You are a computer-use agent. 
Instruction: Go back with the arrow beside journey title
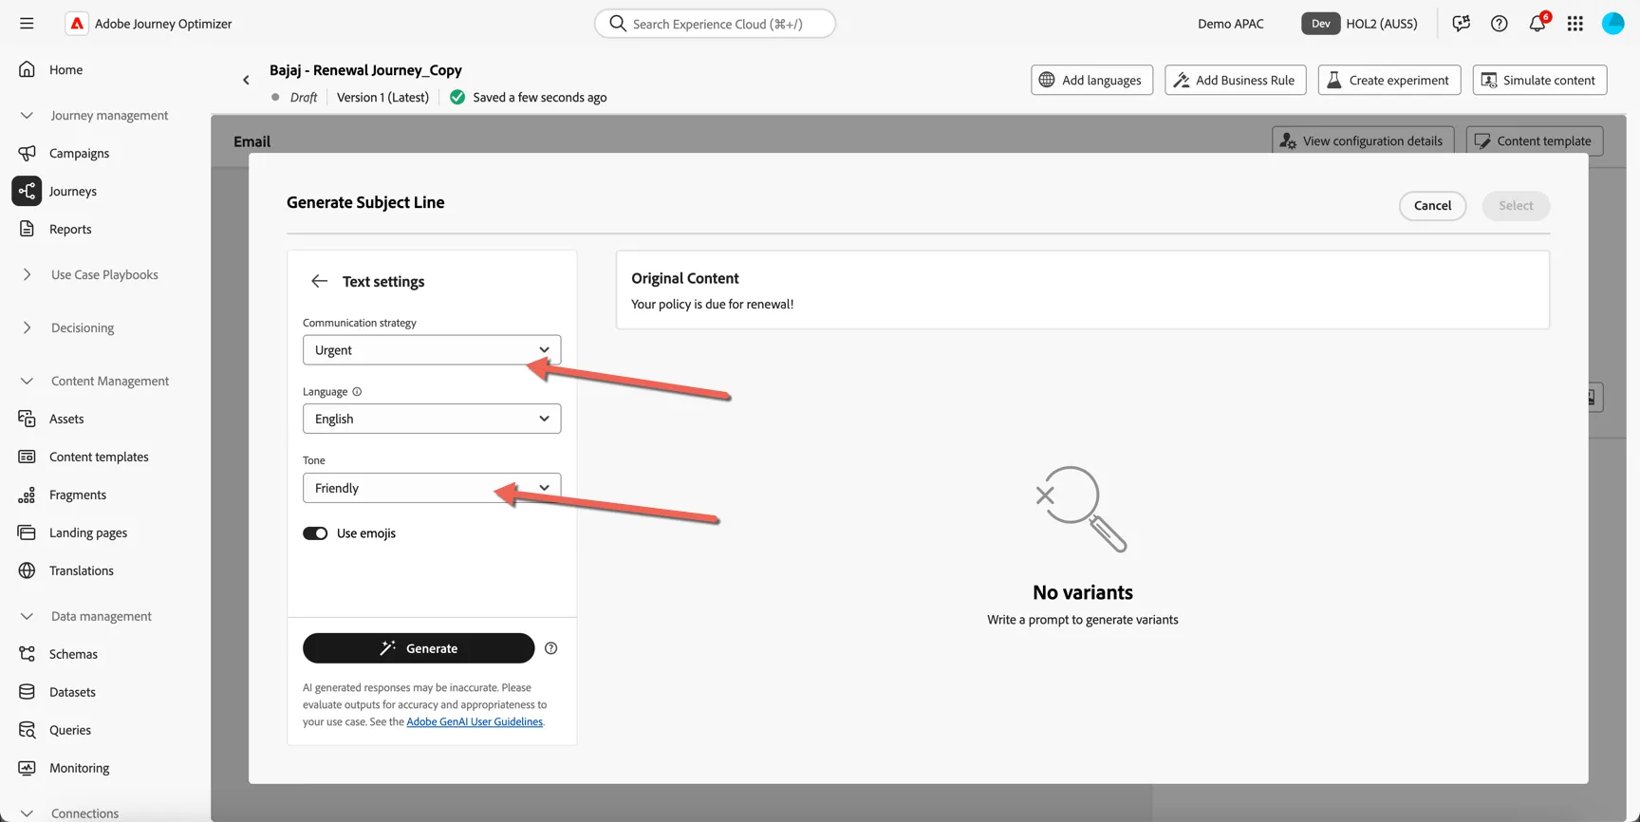(x=246, y=81)
